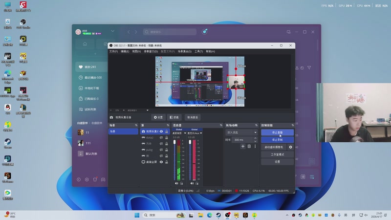Open the 滤镜 filters button in source toolbar

coord(174,117)
